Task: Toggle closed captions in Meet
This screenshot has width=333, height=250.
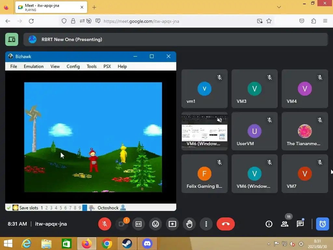Action: pyautogui.click(x=139, y=224)
